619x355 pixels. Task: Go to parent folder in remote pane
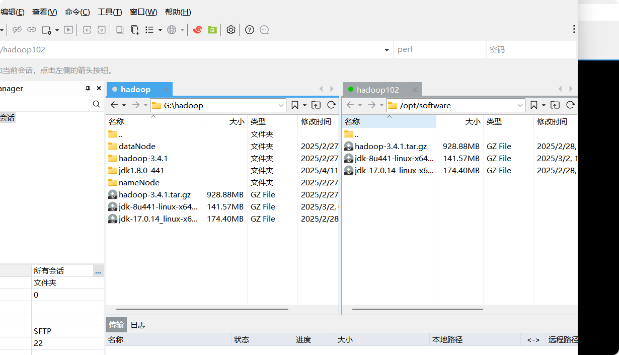[x=555, y=105]
